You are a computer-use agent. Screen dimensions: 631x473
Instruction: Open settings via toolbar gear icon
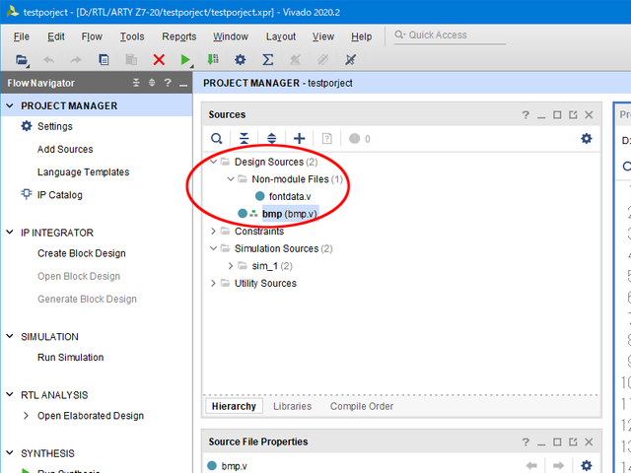click(x=240, y=60)
